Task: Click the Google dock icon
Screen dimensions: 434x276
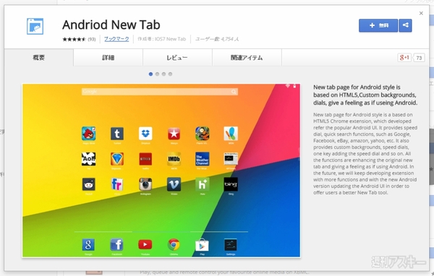Action: pos(88,245)
